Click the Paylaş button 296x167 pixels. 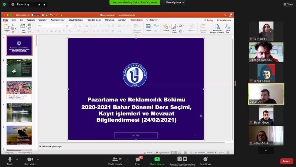(209, 20)
